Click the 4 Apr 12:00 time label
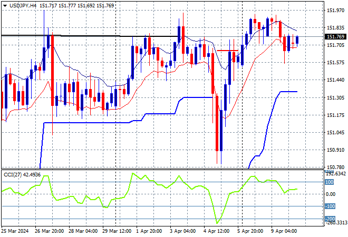The height and width of the screenshot is (237, 348). point(216,231)
